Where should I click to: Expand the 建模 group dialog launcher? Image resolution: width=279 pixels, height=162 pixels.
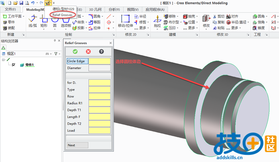tap(197, 35)
